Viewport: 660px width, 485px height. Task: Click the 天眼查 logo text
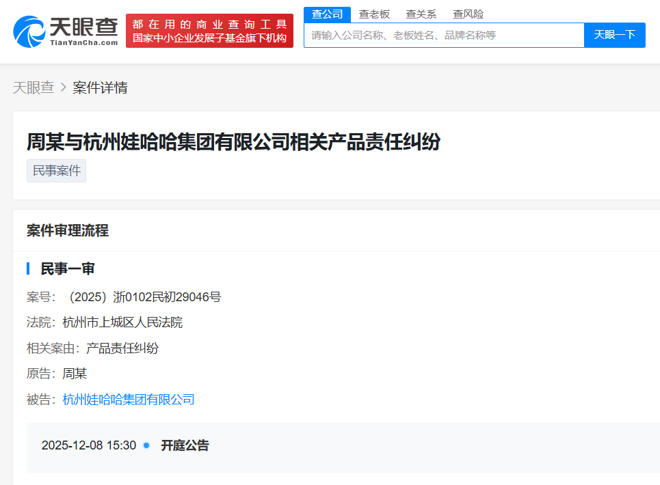(x=83, y=27)
